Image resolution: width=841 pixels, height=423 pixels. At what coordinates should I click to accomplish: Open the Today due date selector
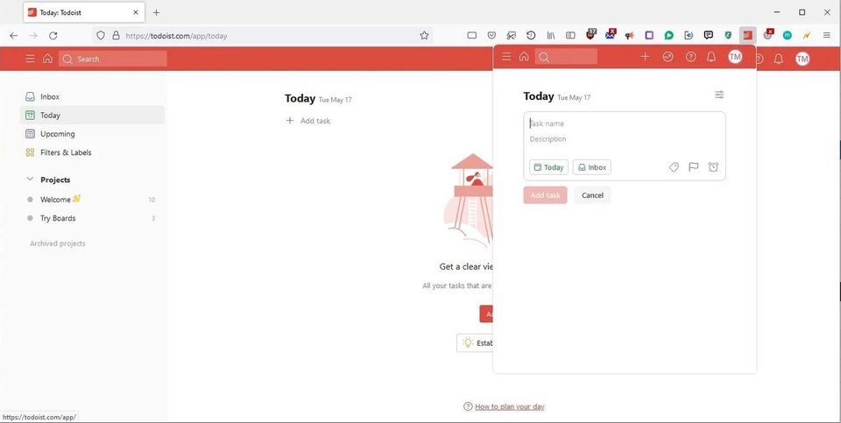(548, 167)
